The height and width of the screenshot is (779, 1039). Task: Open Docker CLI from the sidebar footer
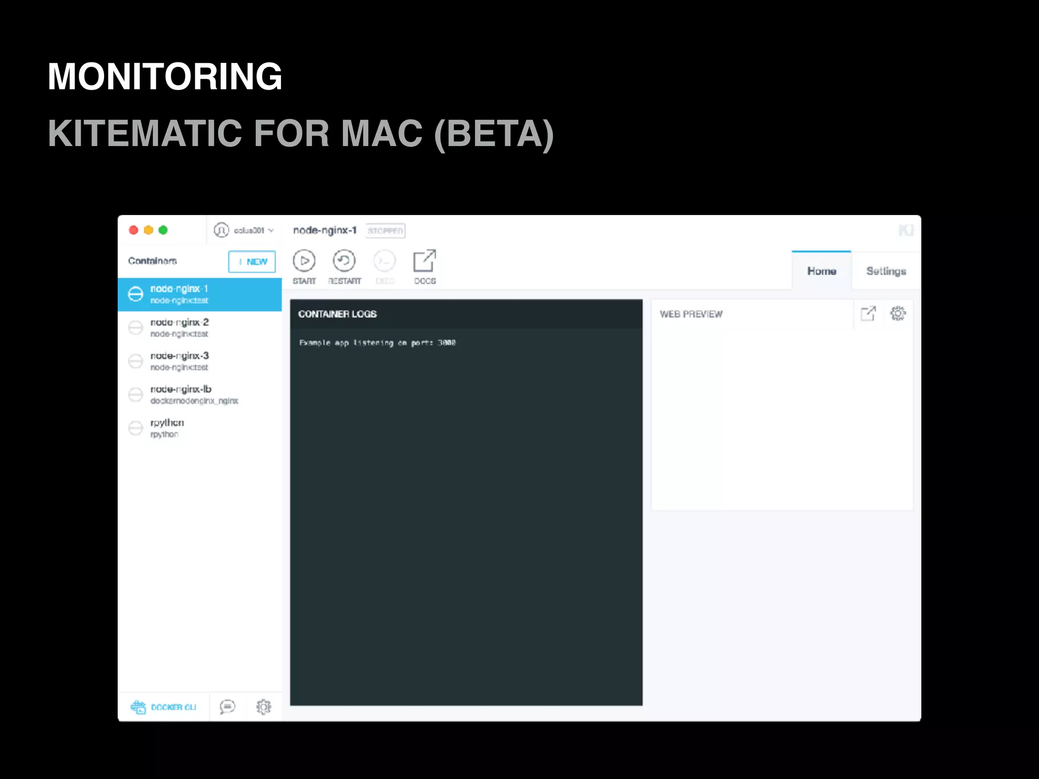(x=163, y=707)
